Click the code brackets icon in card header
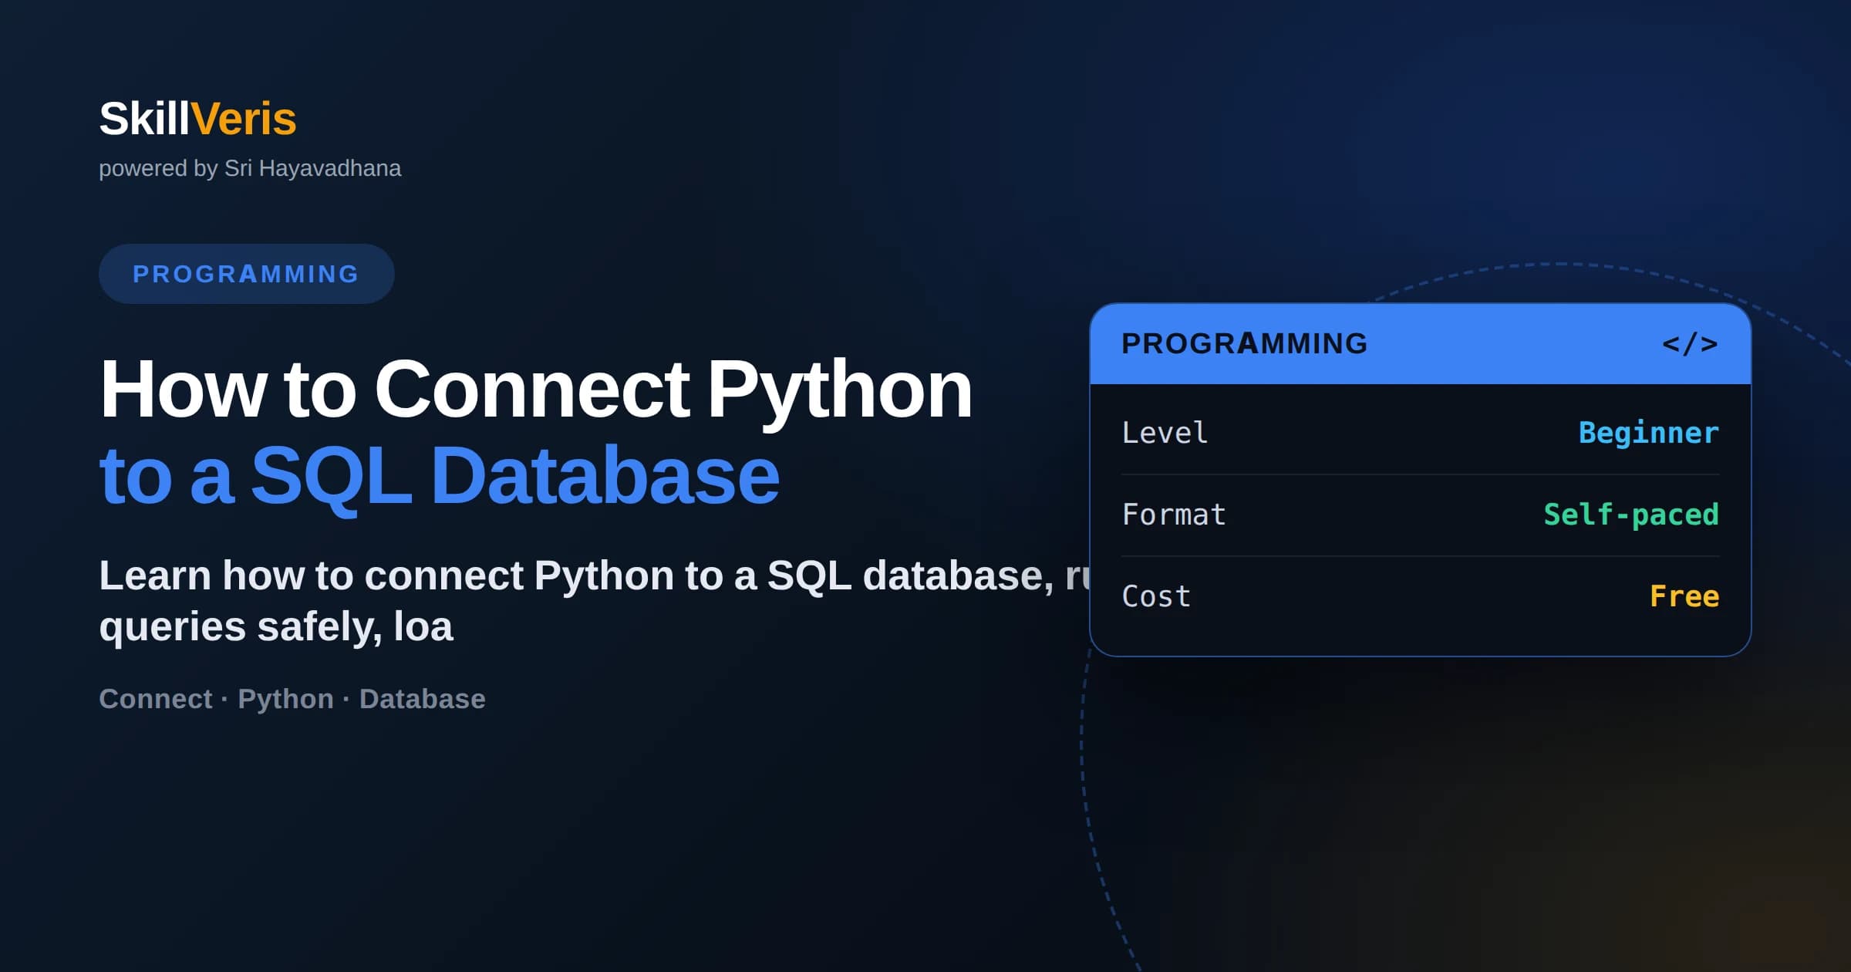This screenshot has width=1851, height=972. (1690, 344)
